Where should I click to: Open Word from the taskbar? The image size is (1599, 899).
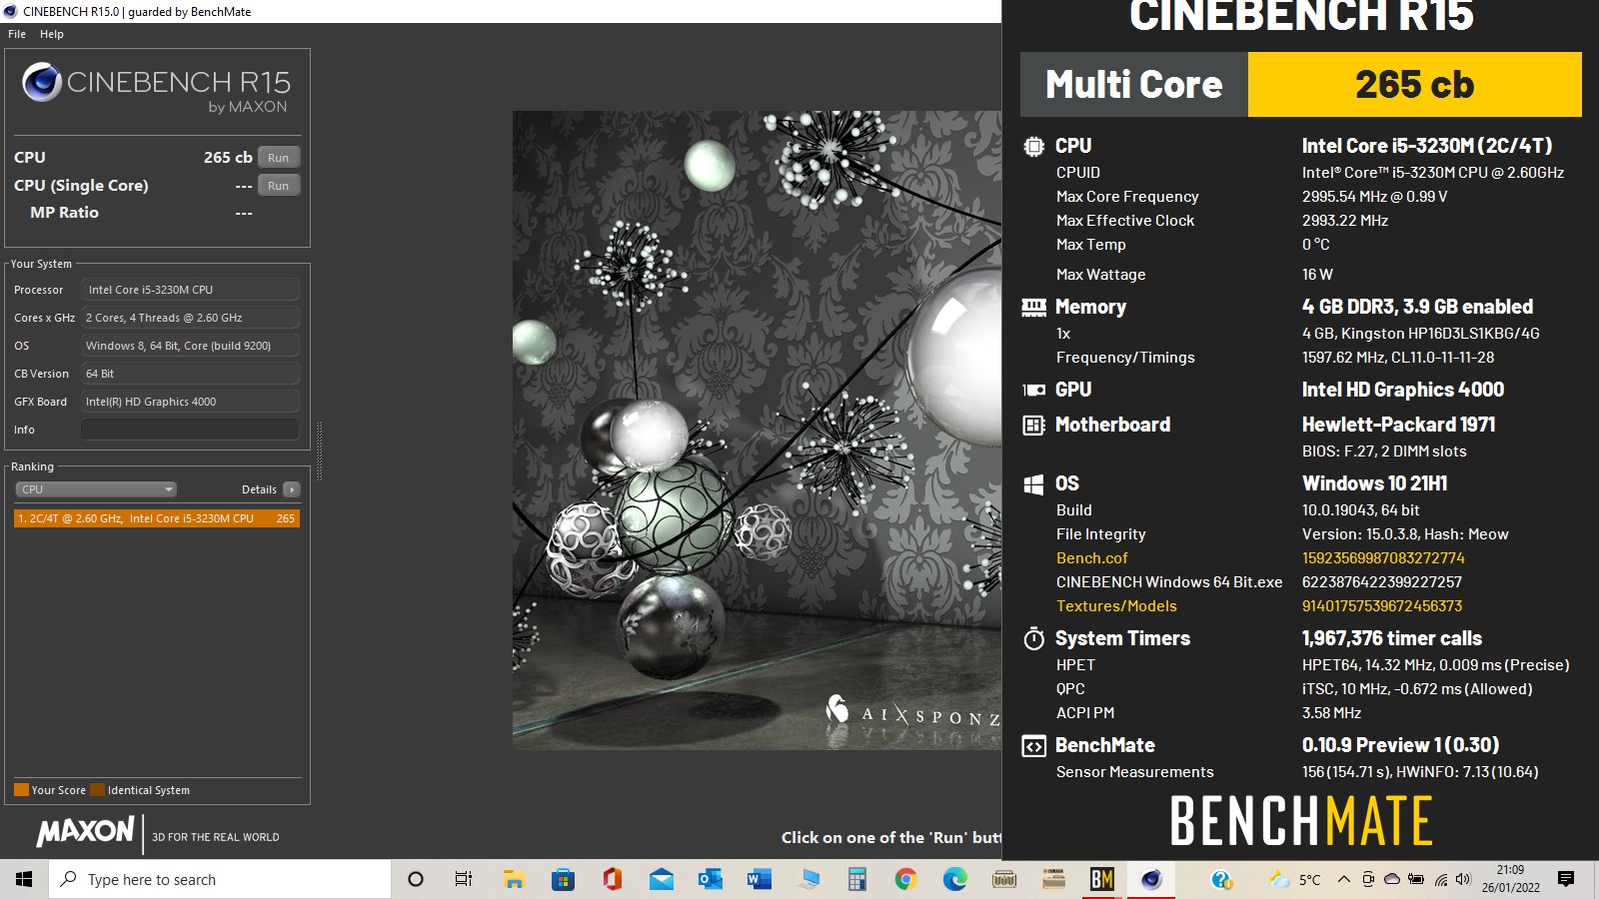759,879
